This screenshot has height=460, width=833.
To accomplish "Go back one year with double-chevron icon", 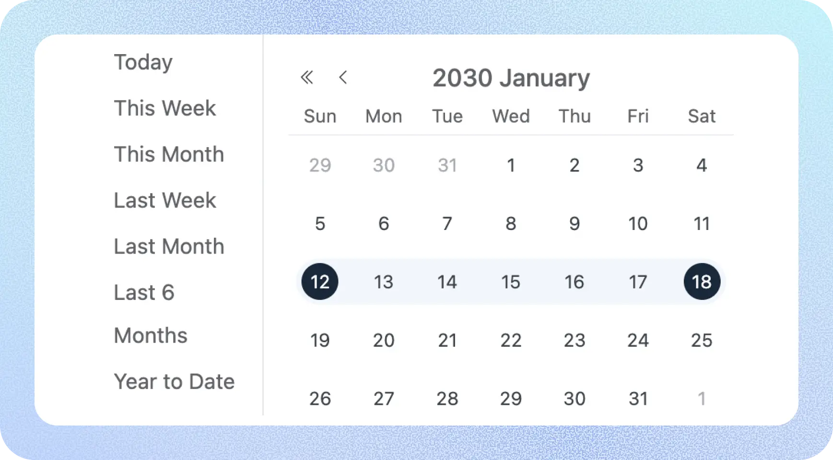I will [x=307, y=77].
